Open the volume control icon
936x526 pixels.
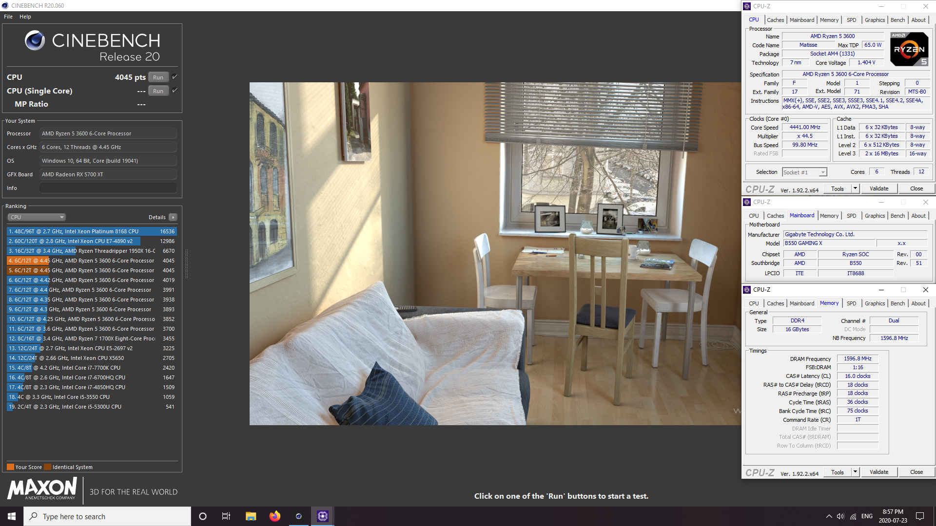pos(840,516)
